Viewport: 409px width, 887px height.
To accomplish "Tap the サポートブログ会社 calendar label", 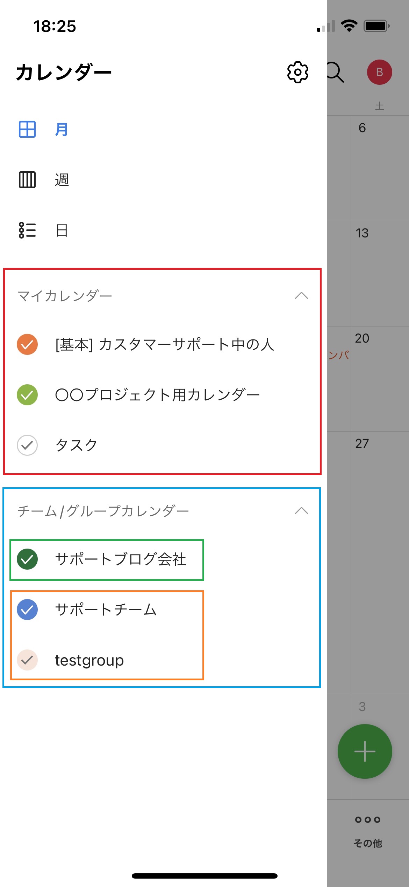I will tap(121, 559).
